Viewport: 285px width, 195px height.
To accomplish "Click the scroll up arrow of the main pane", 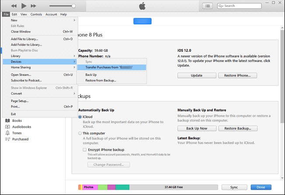I will (282, 28).
